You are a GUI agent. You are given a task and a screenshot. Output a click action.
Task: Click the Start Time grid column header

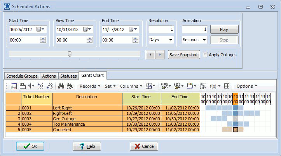point(141,99)
